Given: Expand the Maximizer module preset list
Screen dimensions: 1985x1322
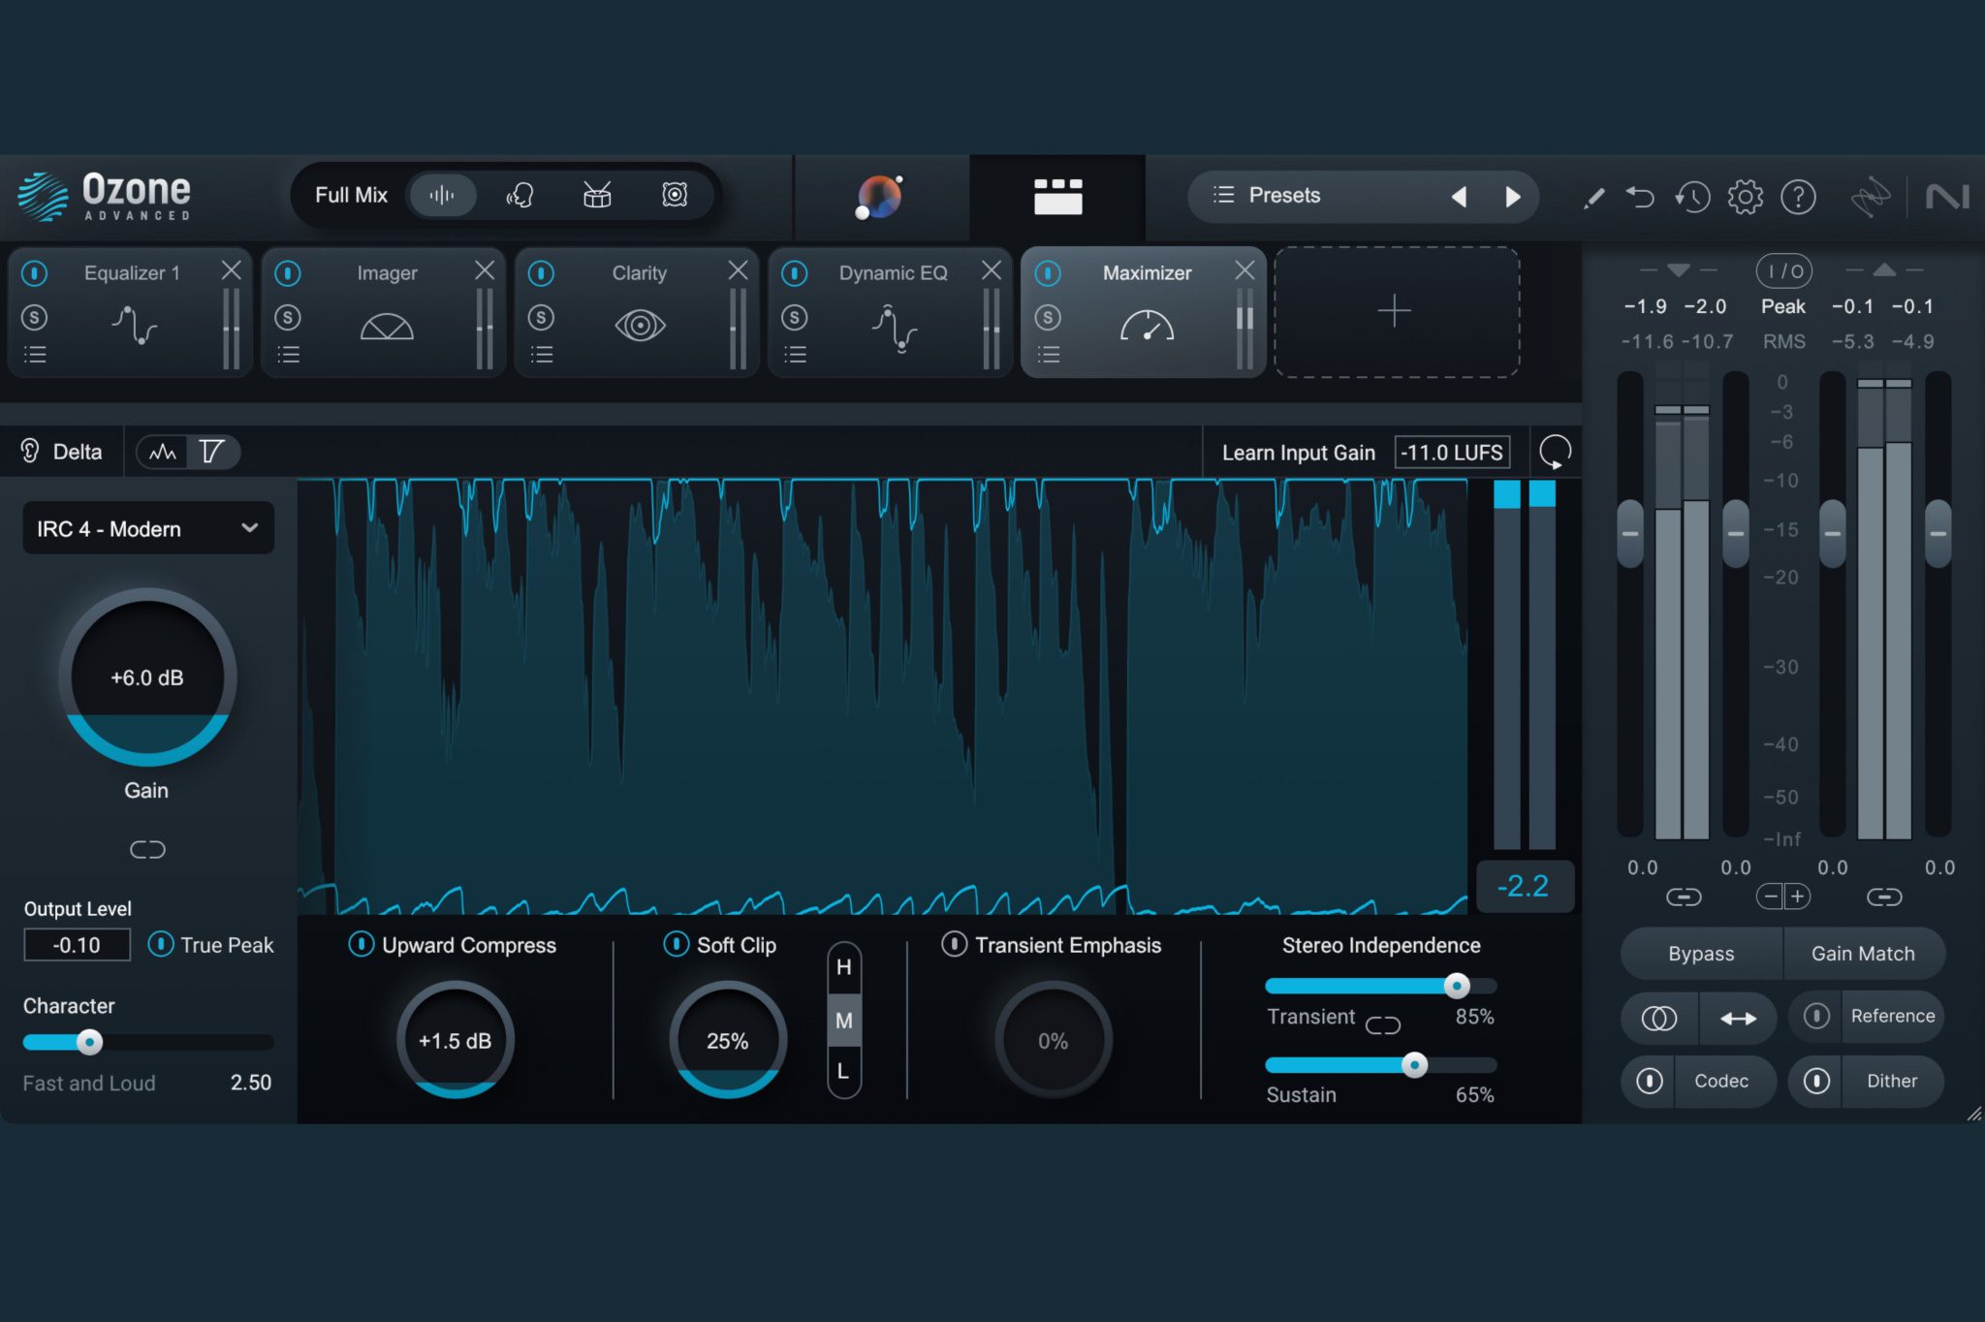Looking at the screenshot, I should click(1049, 354).
